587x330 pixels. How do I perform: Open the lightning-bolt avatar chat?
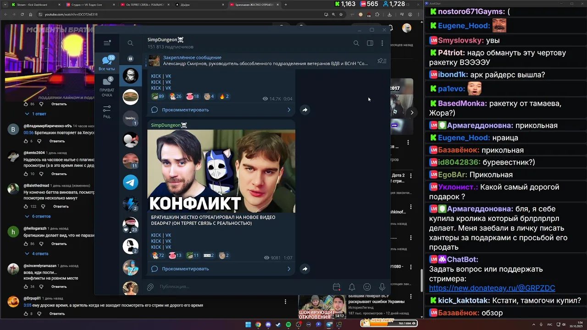(131, 203)
